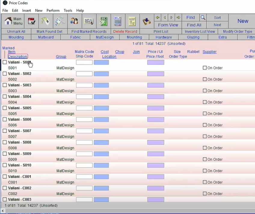This screenshot has height=214, width=255.
Task: Switch to the MatDesign category tab
Action: 105,37
